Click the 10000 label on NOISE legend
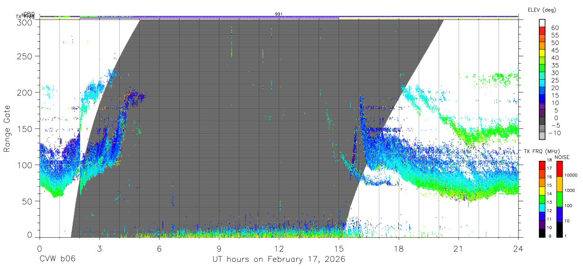Viewport: 583px width, 269px height. coord(572,176)
